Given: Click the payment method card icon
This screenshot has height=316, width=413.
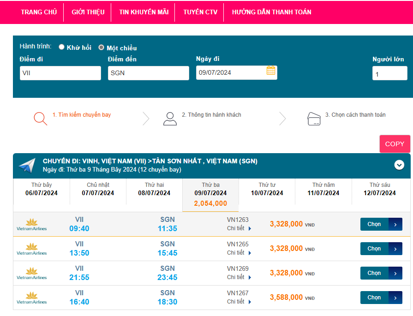Looking at the screenshot, I should click(314, 119).
